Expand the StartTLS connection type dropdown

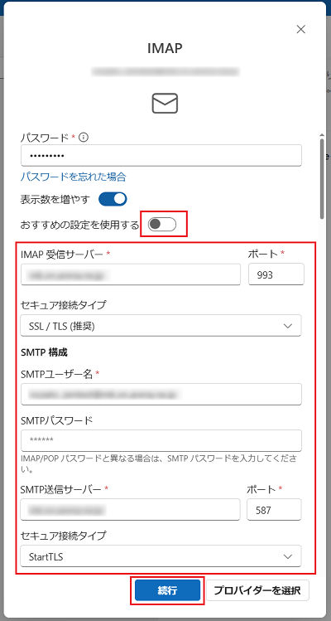click(161, 556)
